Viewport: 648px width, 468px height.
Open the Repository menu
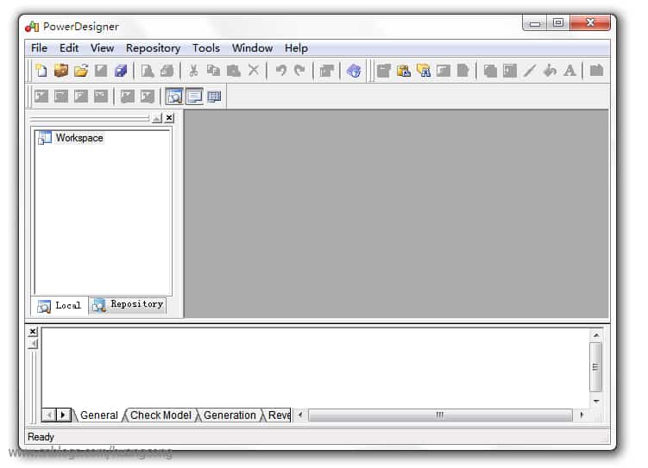[x=153, y=48]
